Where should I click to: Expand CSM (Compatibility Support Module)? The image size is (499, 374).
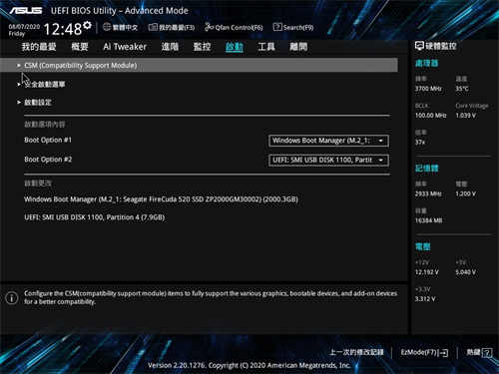pos(199,65)
